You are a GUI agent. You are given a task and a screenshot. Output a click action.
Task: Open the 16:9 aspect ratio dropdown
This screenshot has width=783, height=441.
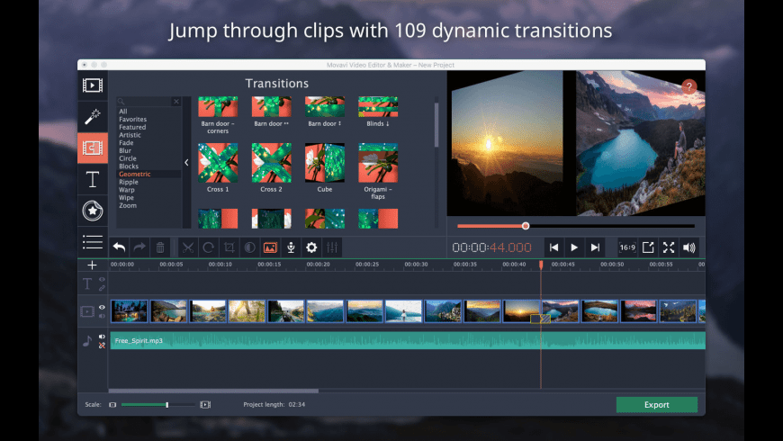pos(626,247)
